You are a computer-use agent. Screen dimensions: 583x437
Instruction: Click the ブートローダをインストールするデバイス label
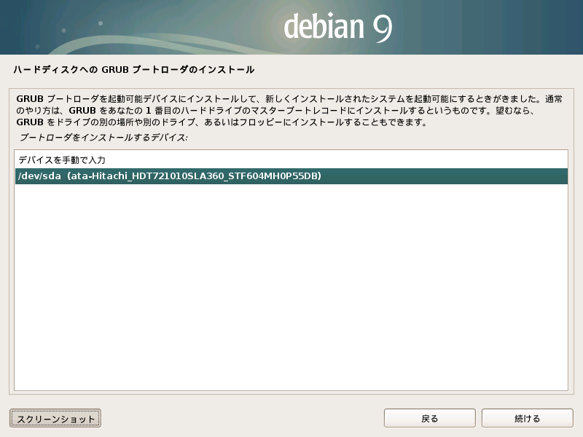click(x=103, y=137)
